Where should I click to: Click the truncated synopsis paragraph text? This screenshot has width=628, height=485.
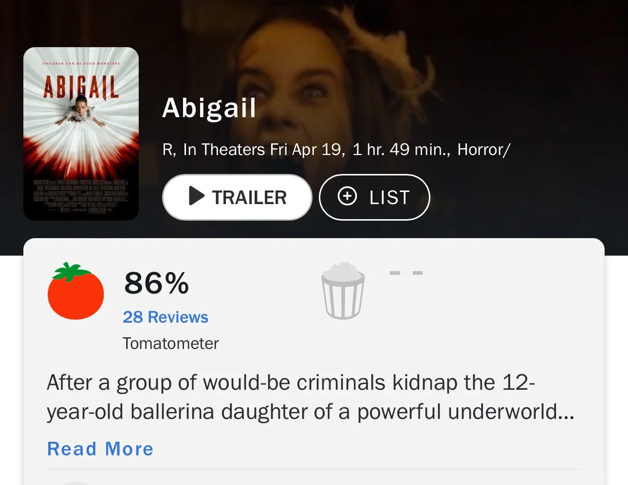pos(311,397)
